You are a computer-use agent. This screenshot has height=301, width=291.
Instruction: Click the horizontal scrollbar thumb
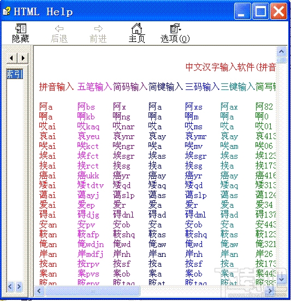coord(93,291)
